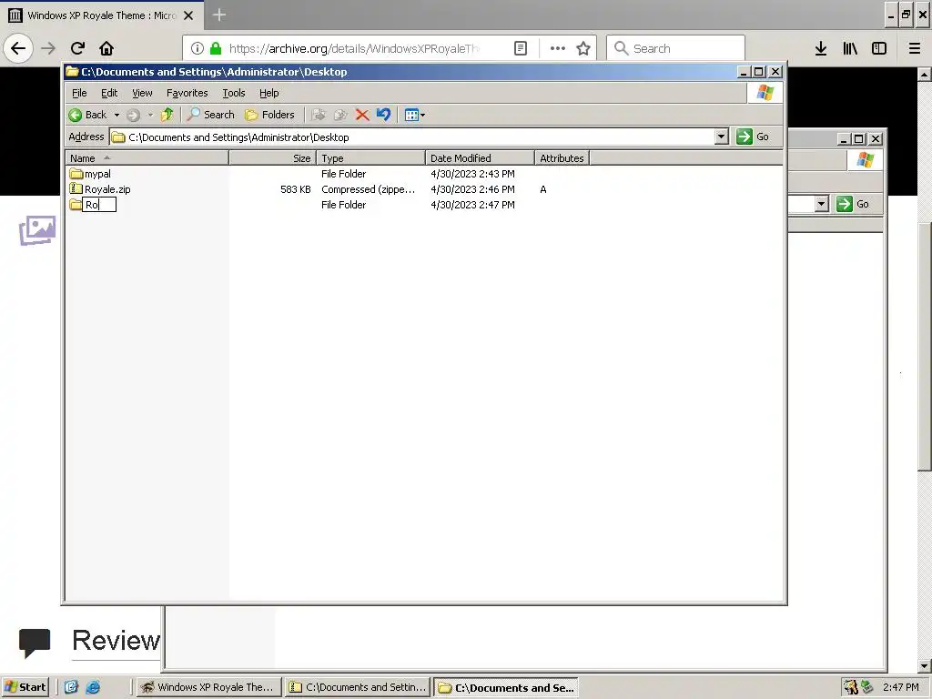
Task: Open the Back history dropdown arrow
Action: point(117,115)
